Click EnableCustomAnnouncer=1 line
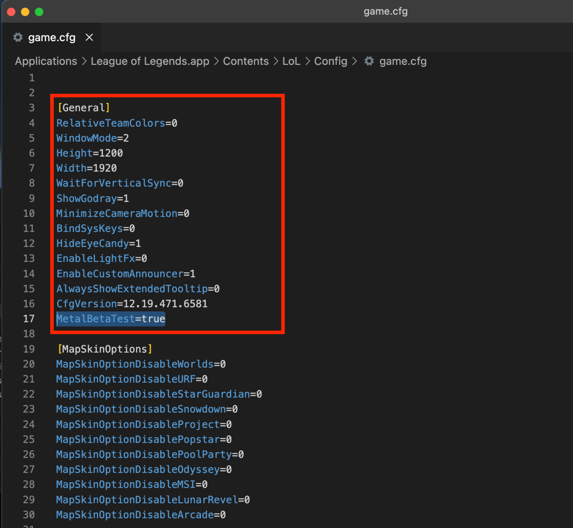Image resolution: width=573 pixels, height=528 pixels. (x=126, y=274)
